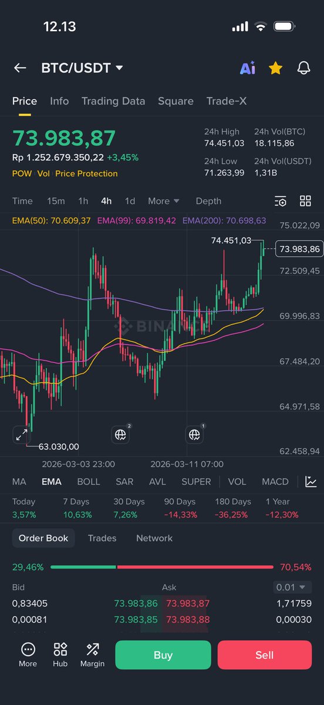Toggle the SAR indicator
324x705 pixels.
click(124, 482)
